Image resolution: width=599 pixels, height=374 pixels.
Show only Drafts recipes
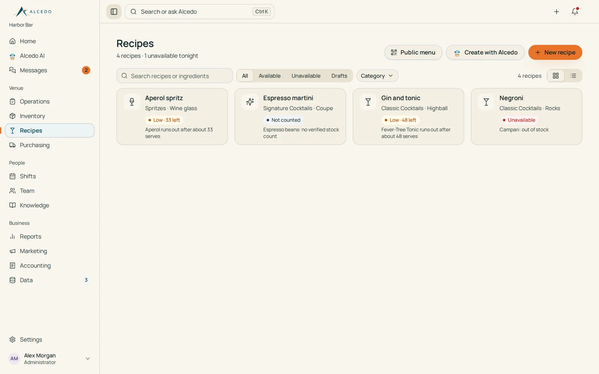pyautogui.click(x=339, y=76)
